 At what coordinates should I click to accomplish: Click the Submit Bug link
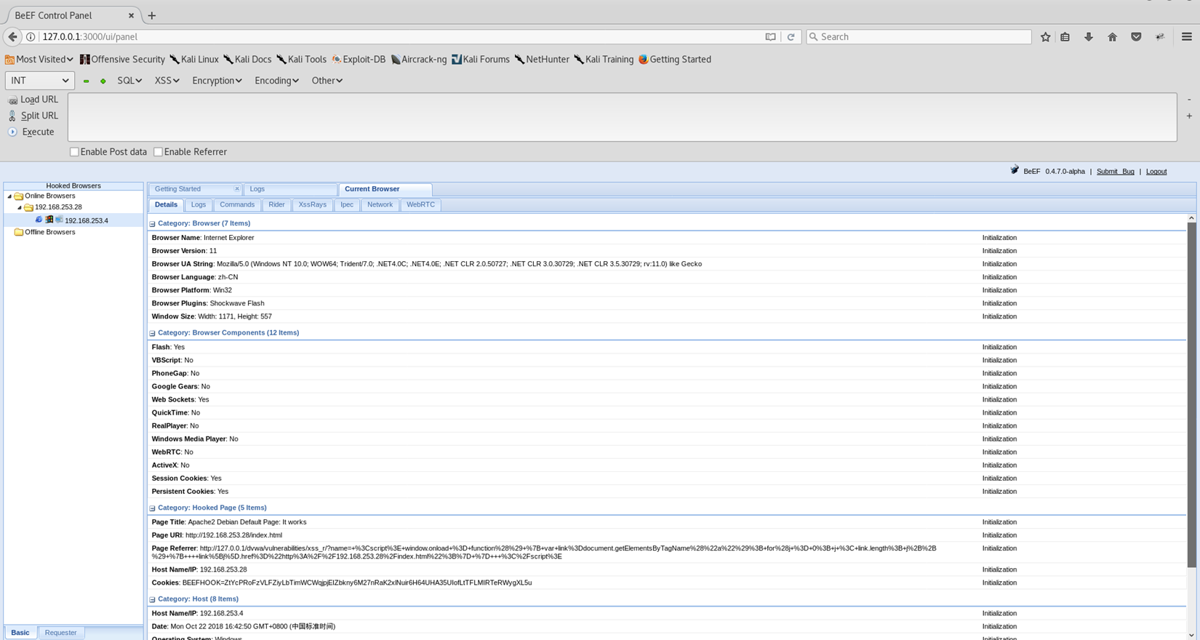click(1115, 172)
